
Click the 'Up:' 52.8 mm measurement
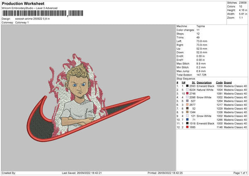point(202,49)
